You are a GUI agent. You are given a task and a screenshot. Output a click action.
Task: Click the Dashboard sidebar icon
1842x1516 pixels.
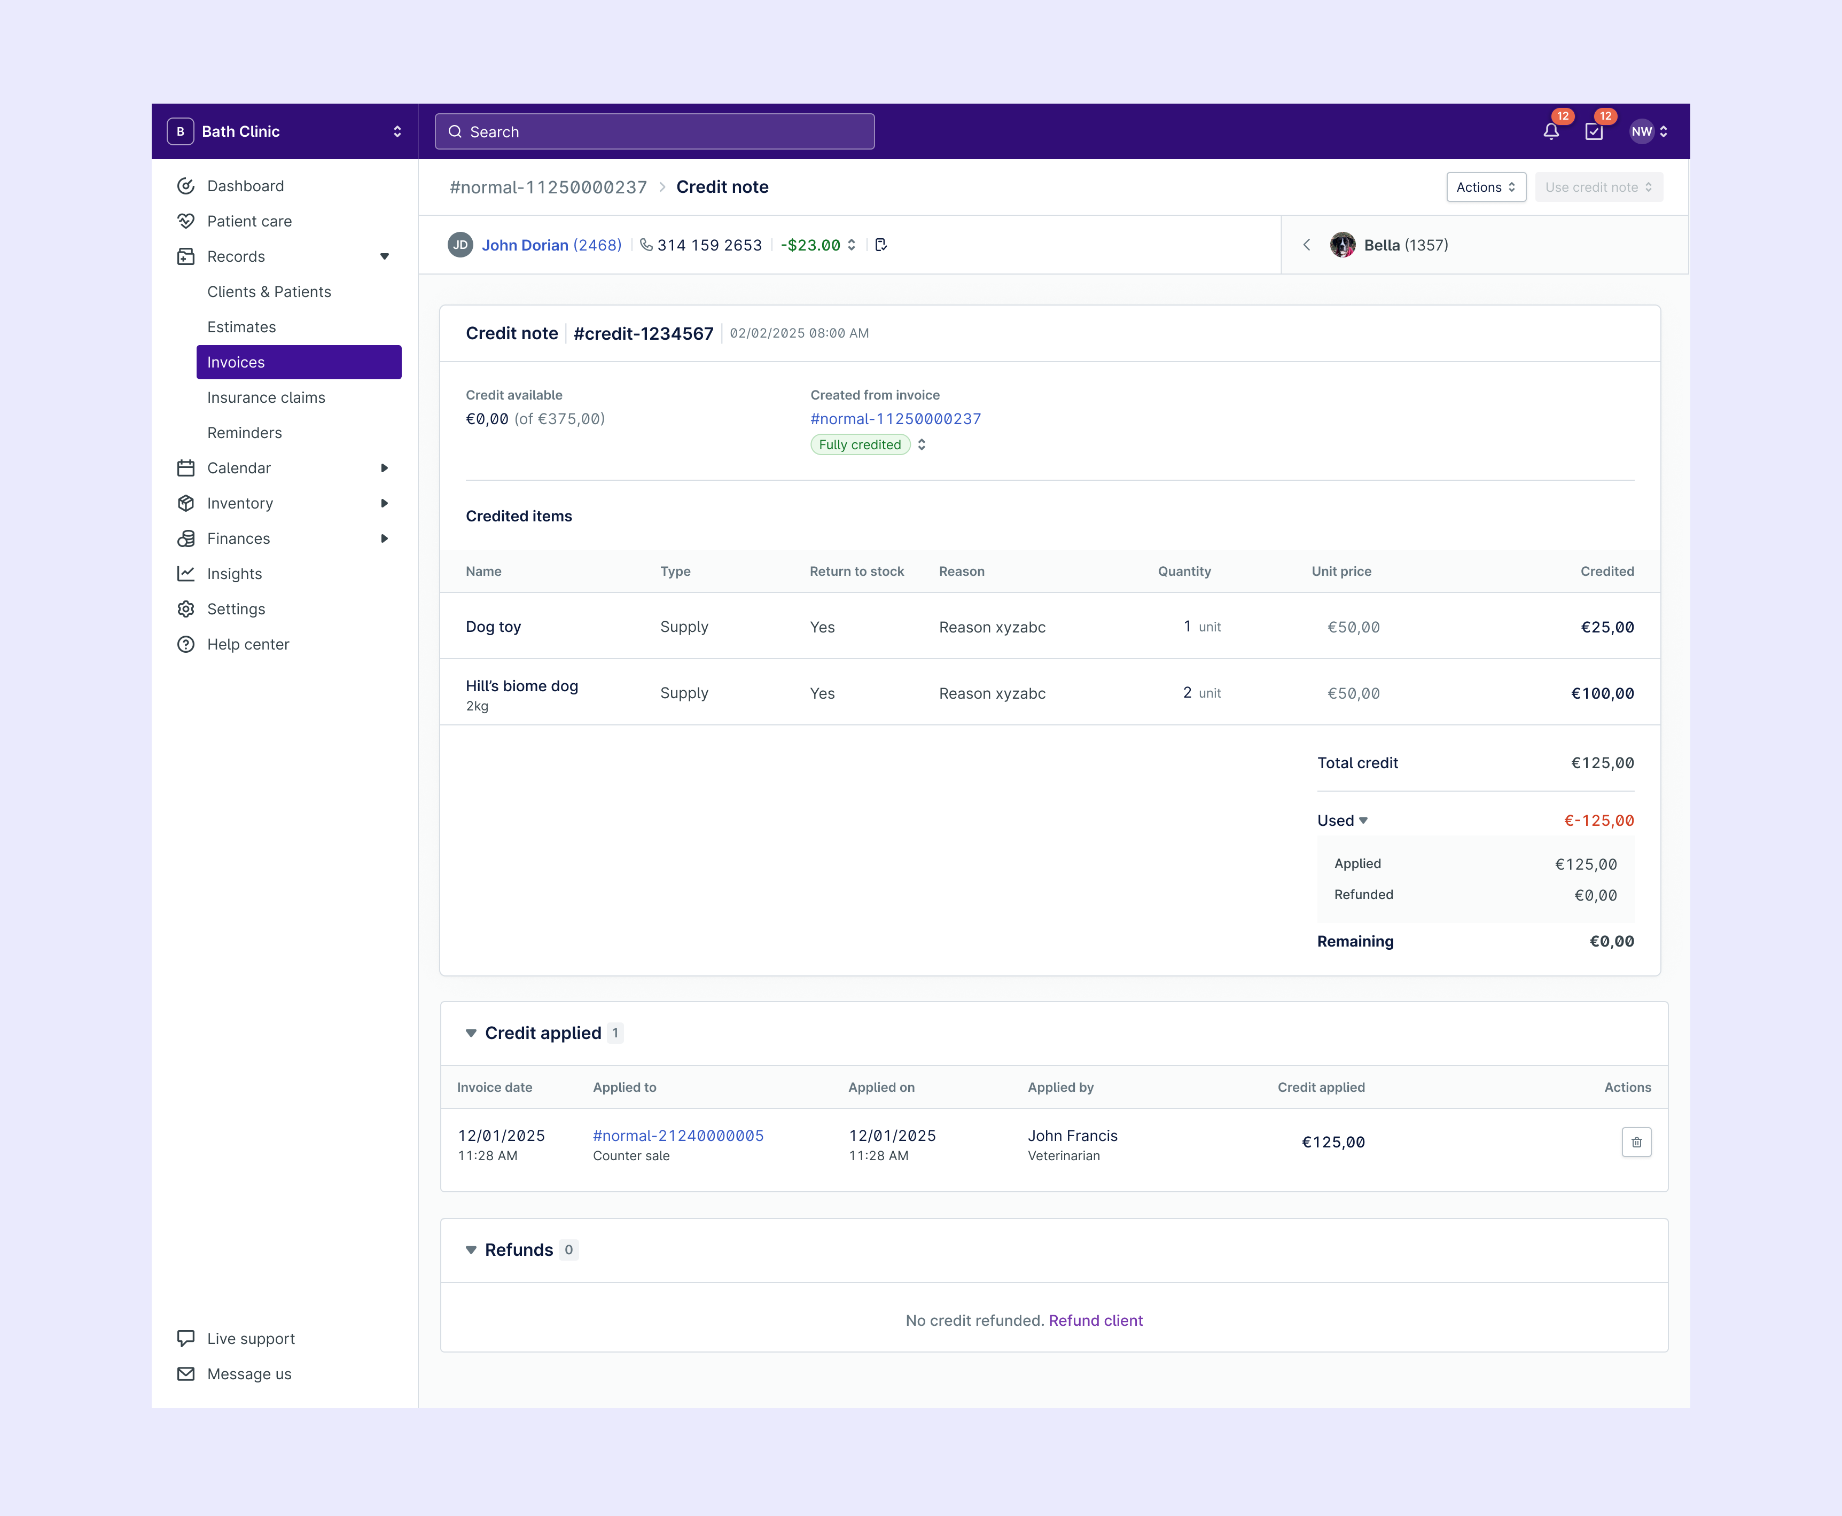point(186,186)
